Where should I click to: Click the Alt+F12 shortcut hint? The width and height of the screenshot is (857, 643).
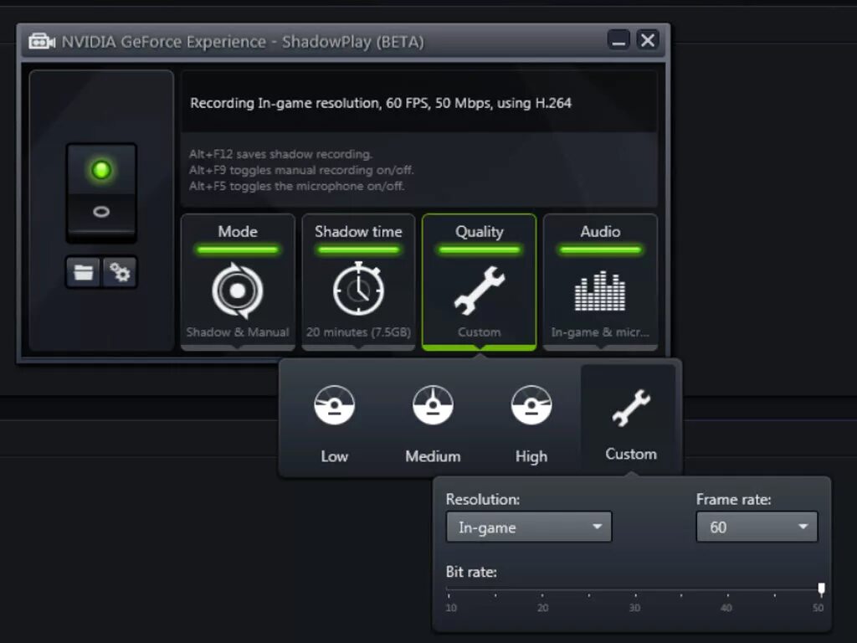[280, 154]
